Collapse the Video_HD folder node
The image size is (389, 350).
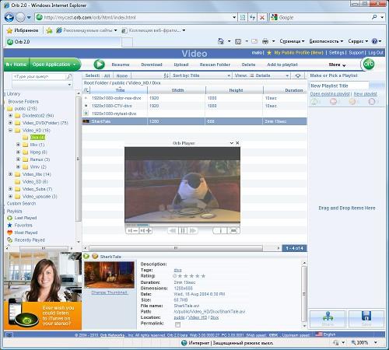click(10, 130)
